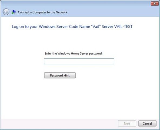Go back using the round arrow button
This screenshot has height=130, width=160.
pyautogui.click(x=6, y=12)
